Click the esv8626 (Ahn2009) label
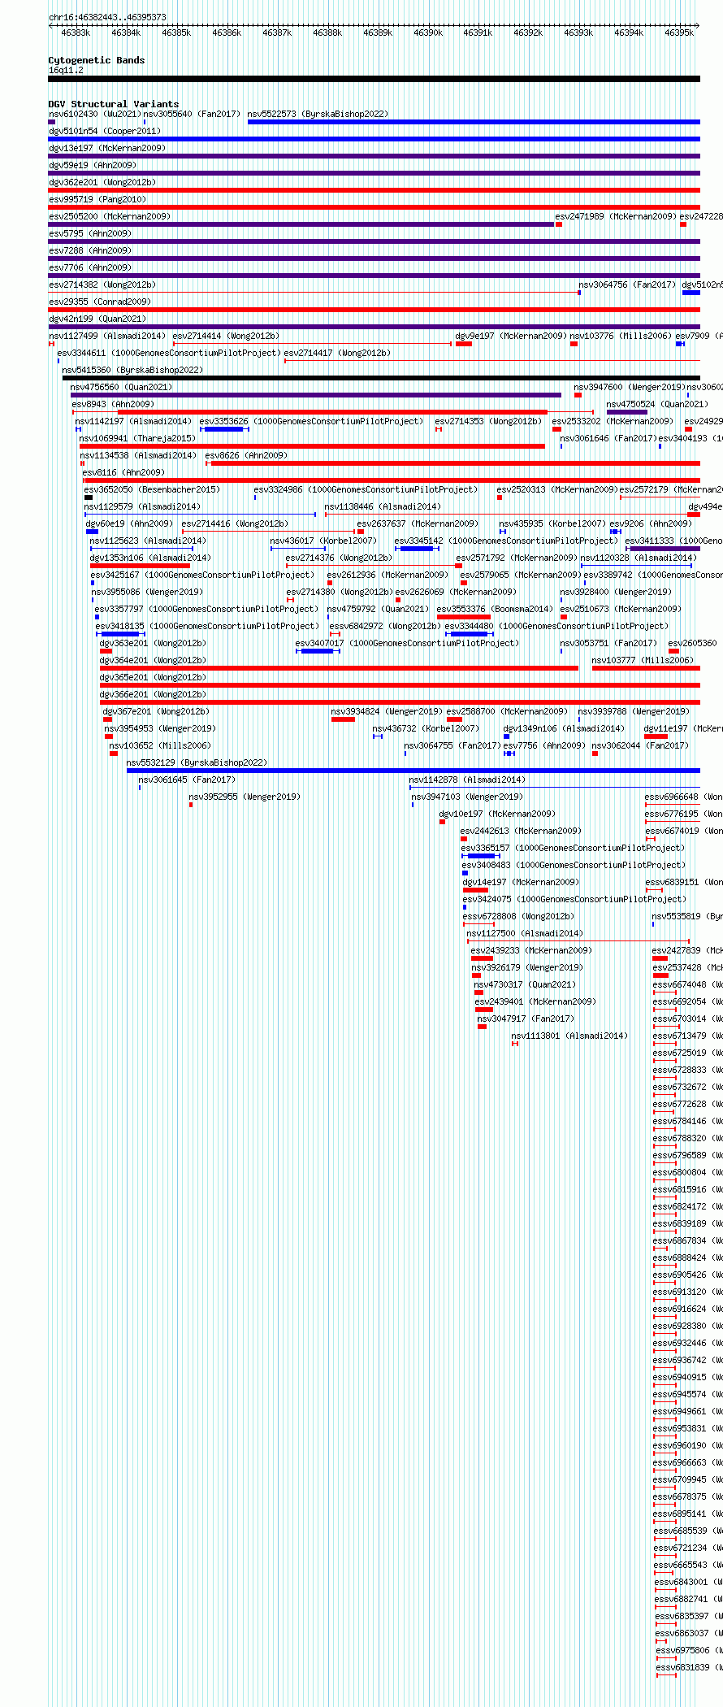This screenshot has width=723, height=1707. (247, 455)
